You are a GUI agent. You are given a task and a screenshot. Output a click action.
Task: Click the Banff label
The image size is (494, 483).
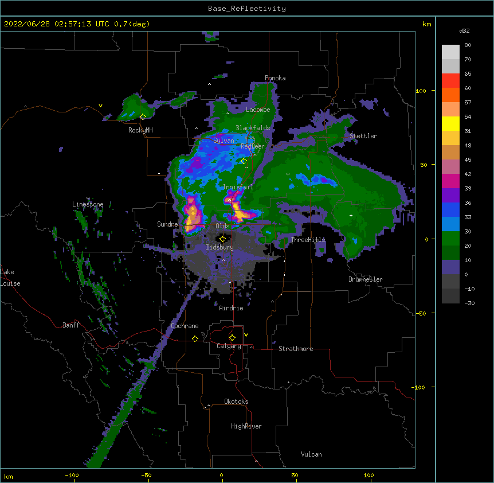point(71,325)
